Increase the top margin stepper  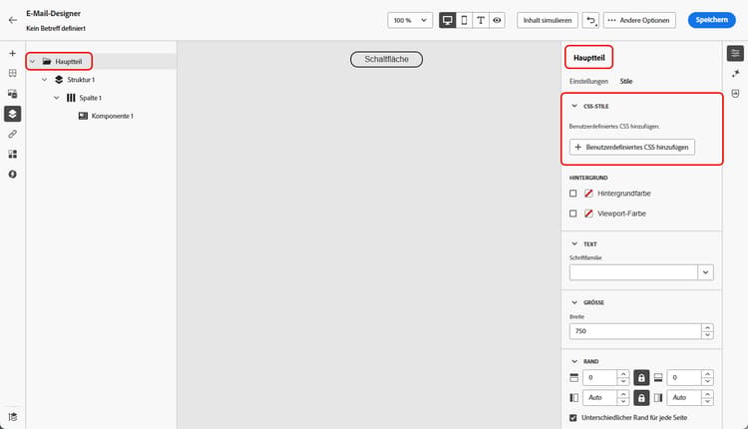(623, 374)
